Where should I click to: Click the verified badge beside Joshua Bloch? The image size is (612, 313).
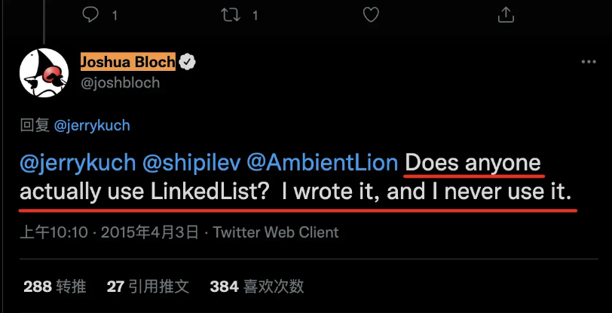188,62
